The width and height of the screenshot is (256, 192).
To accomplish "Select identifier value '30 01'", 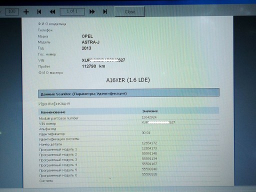I will click(146, 133).
